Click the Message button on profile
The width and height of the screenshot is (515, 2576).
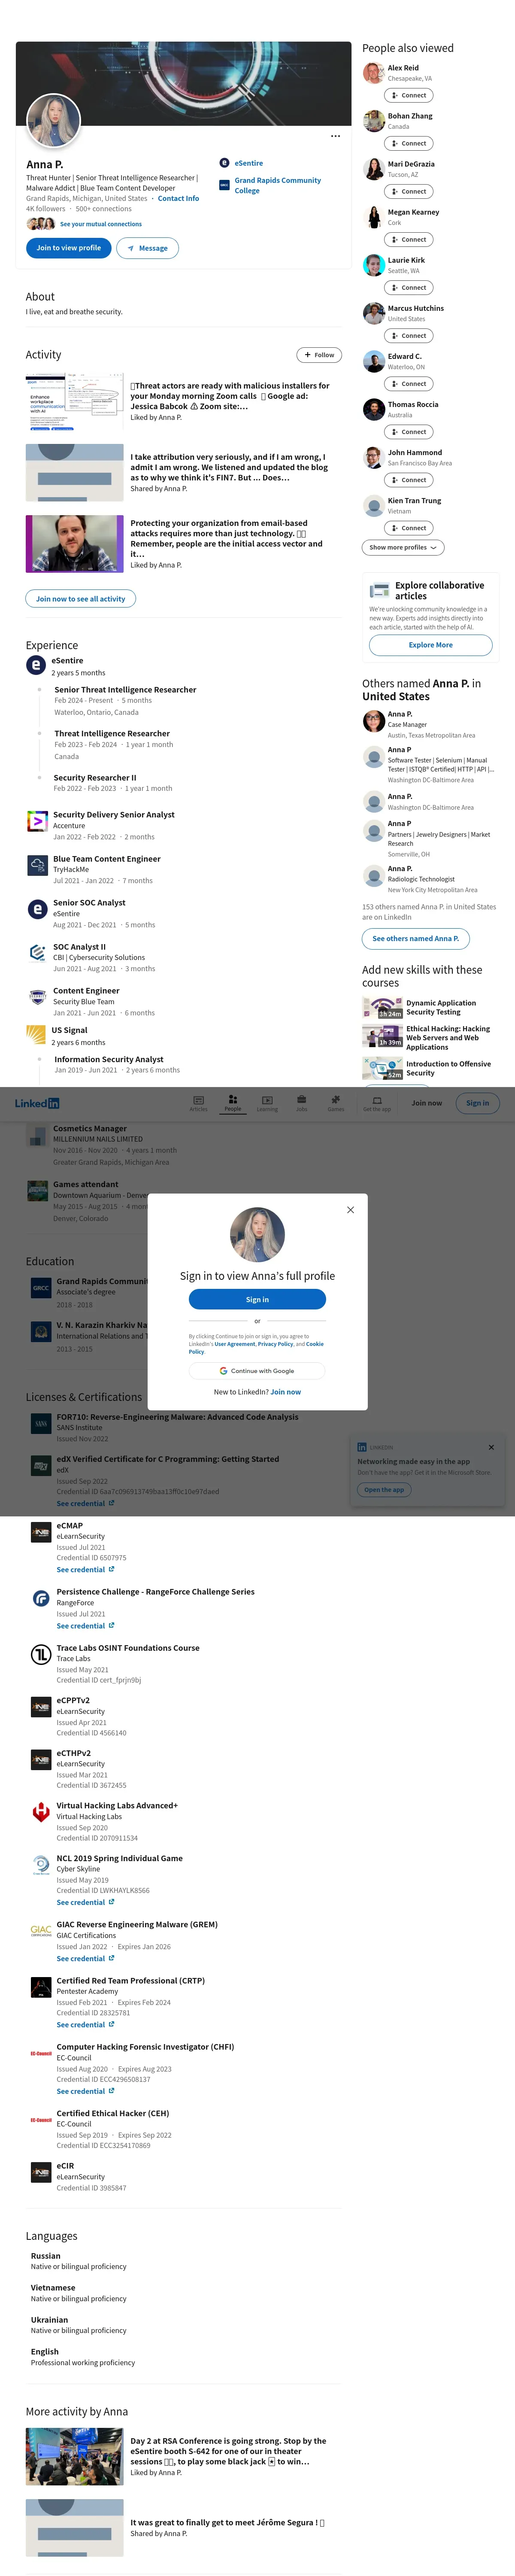(147, 248)
